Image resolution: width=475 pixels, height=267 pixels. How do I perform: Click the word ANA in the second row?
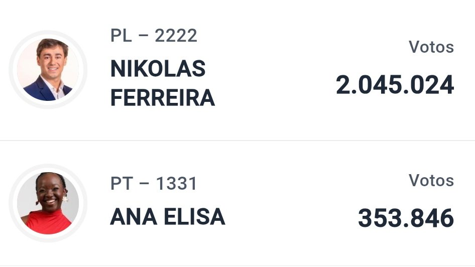click(134, 217)
